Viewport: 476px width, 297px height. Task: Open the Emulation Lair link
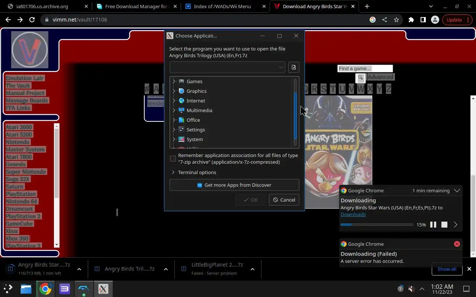tap(25, 78)
